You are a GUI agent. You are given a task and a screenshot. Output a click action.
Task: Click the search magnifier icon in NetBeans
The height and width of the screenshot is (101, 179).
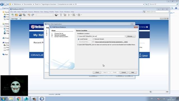point(144,12)
